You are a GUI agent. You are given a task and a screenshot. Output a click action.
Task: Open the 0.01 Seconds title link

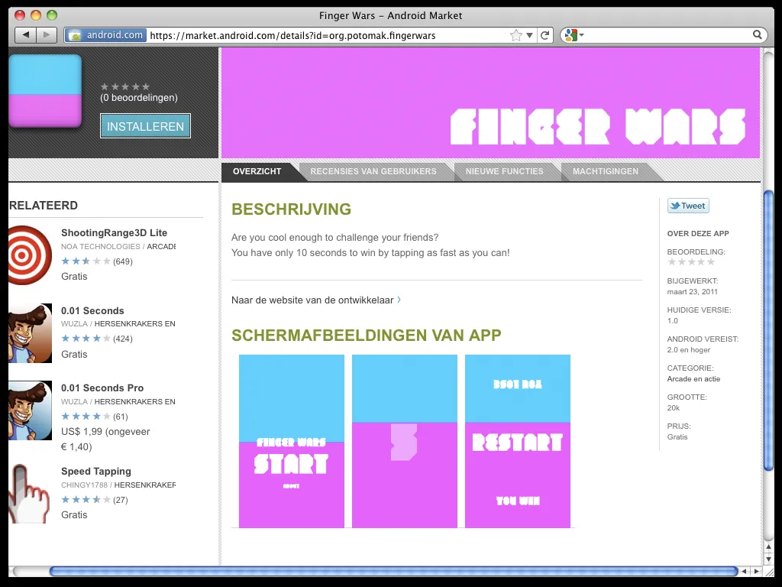click(92, 310)
